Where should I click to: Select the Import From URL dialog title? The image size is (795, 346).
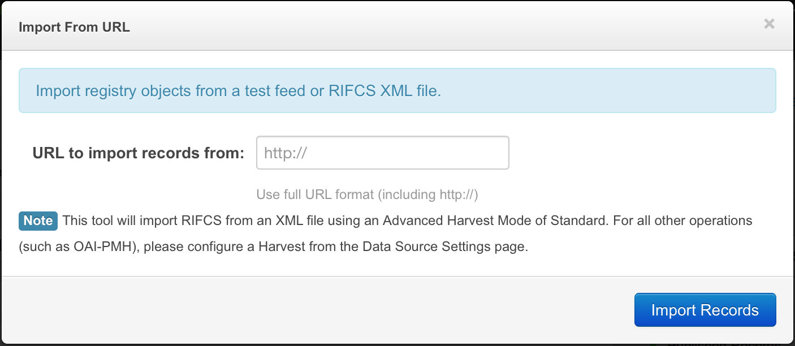(x=74, y=27)
